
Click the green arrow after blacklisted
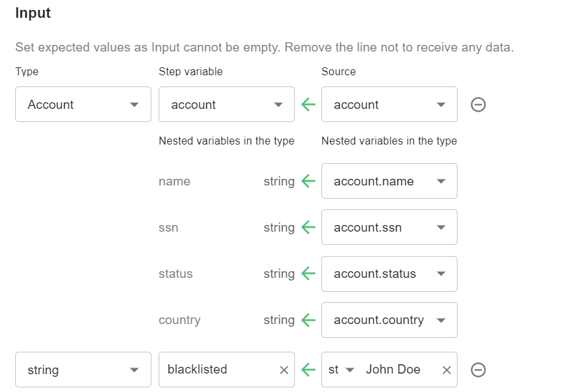pyautogui.click(x=308, y=370)
